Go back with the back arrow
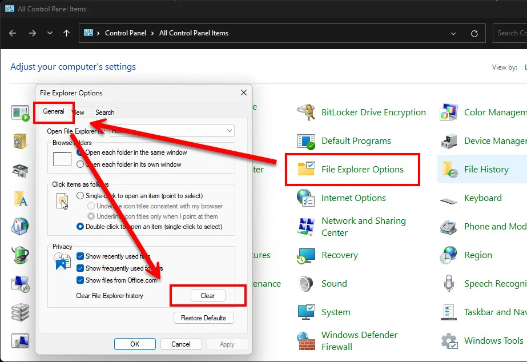 [13, 33]
